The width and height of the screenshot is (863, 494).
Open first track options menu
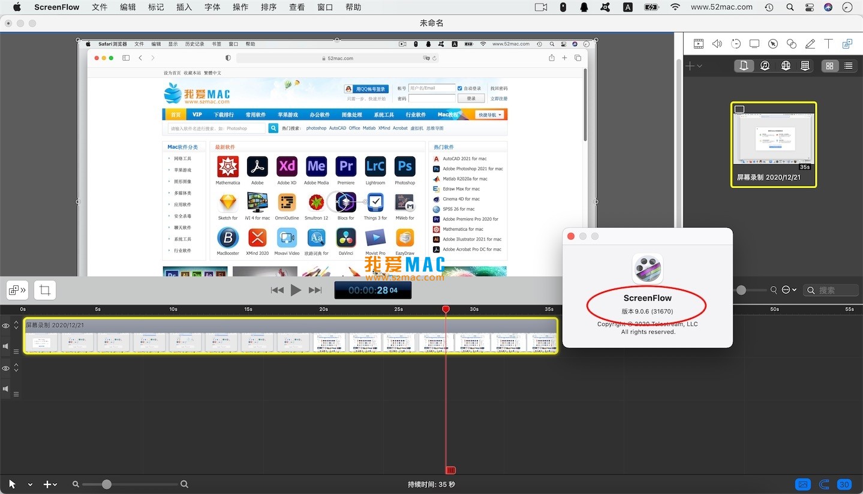point(16,352)
